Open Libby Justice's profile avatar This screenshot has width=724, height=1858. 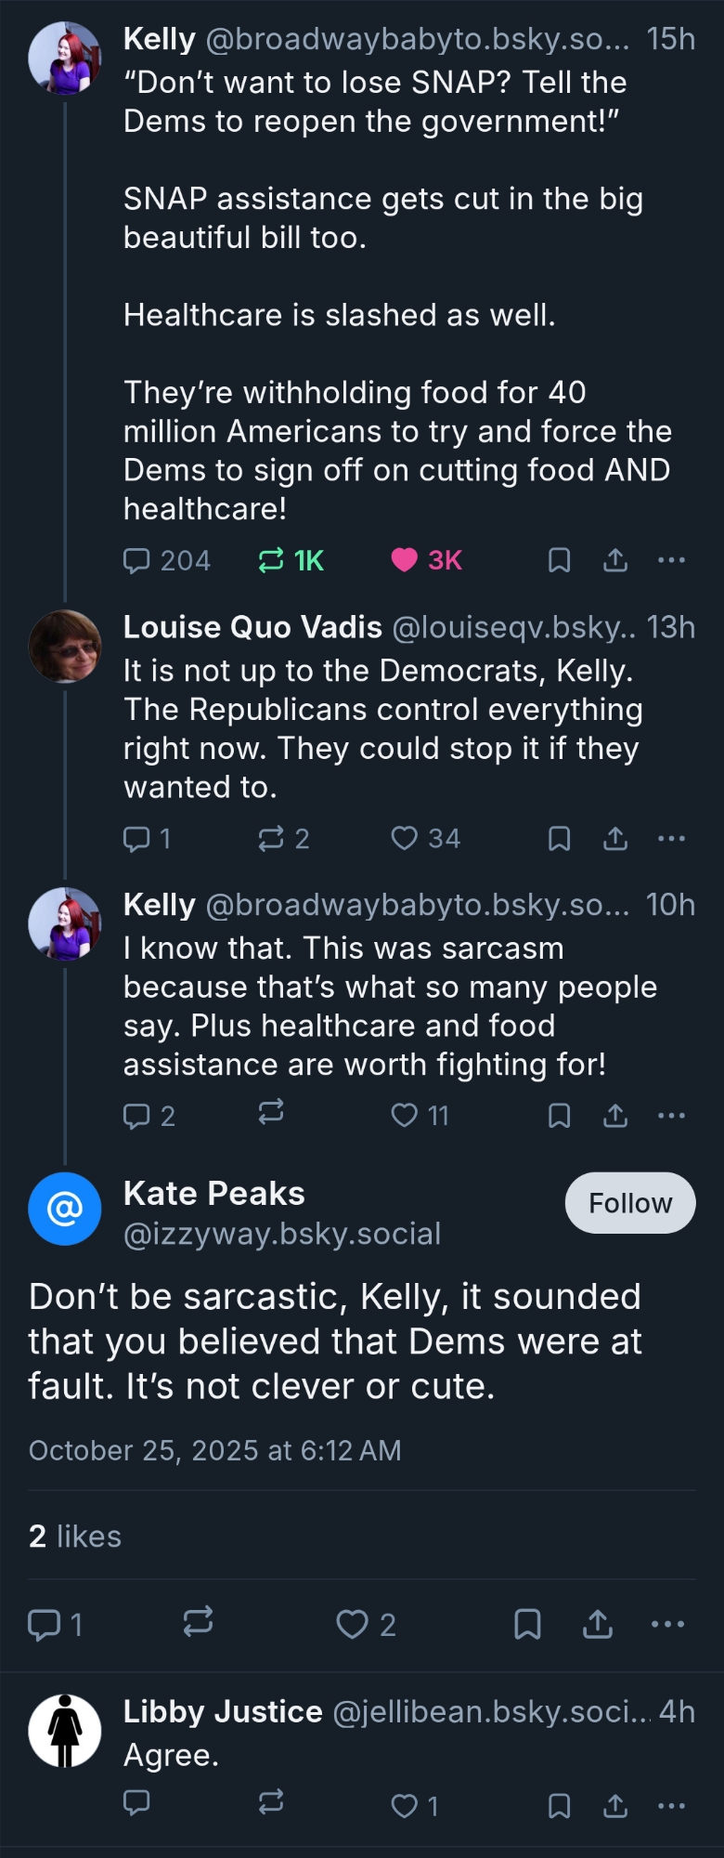tap(64, 1731)
